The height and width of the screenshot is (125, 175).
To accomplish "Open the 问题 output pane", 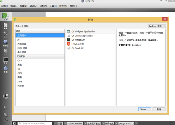I will [58, 123].
